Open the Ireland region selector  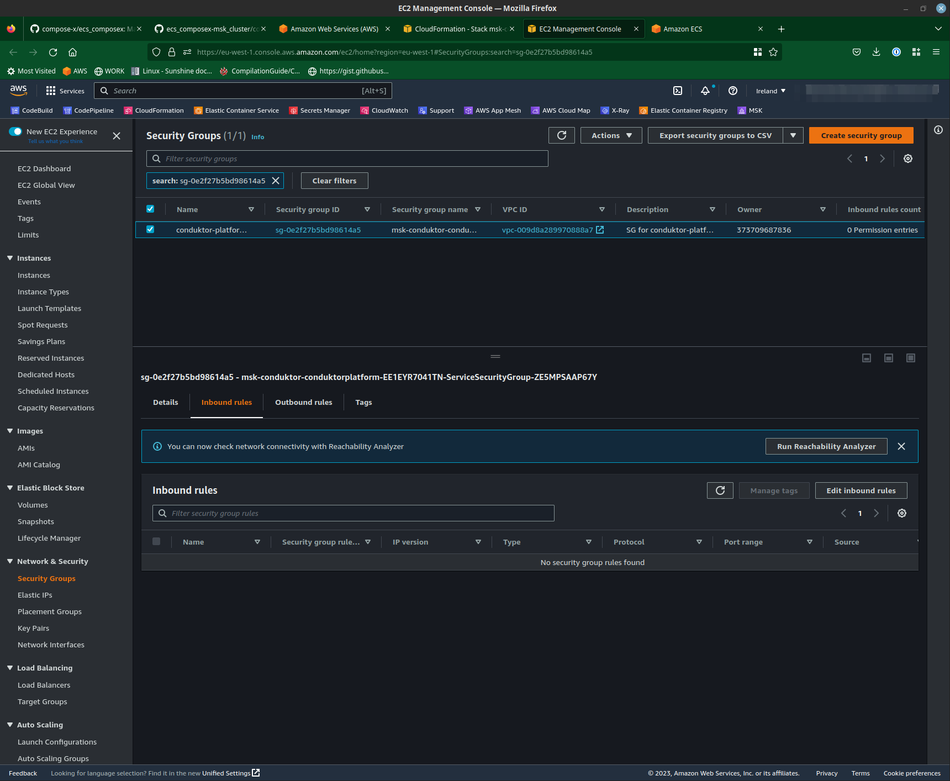[770, 91]
